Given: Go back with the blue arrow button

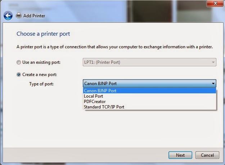Looking at the screenshot, I should 8,15.
